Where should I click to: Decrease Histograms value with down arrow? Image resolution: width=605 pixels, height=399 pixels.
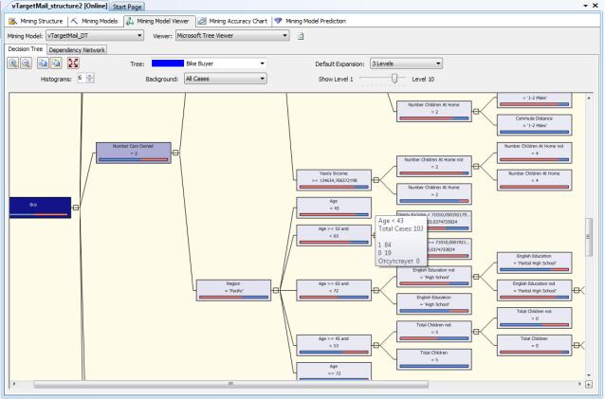90,81
